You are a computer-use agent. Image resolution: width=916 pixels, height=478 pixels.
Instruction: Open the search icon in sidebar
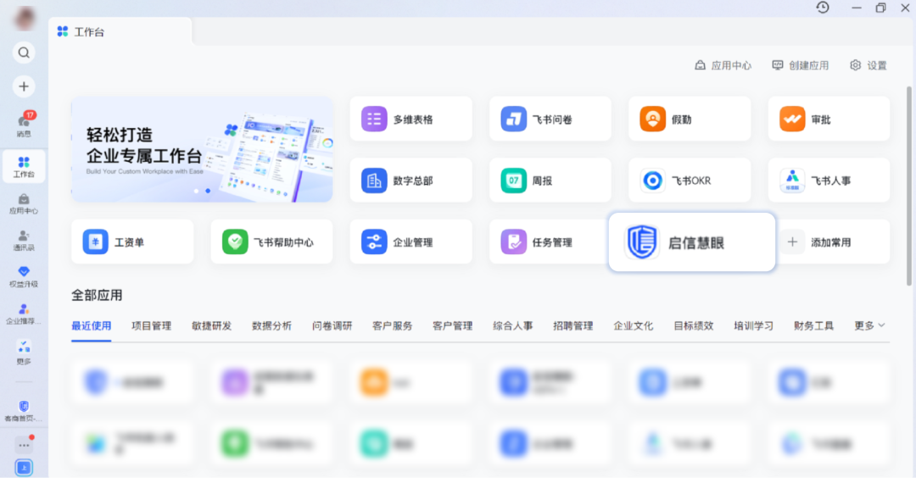24,53
